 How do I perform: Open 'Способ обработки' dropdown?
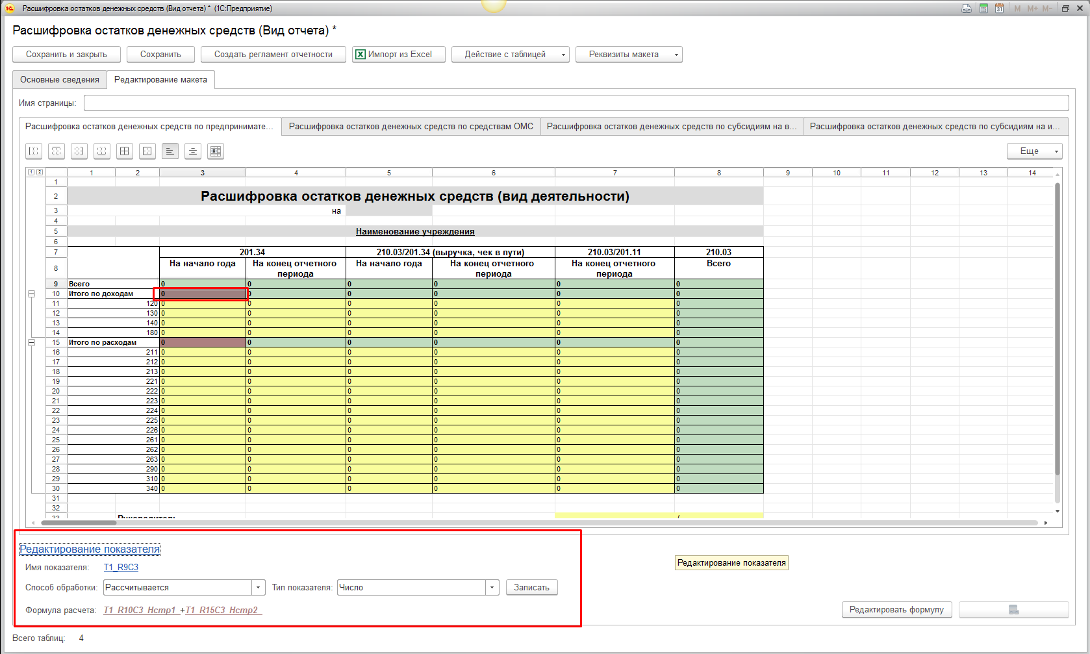click(259, 588)
